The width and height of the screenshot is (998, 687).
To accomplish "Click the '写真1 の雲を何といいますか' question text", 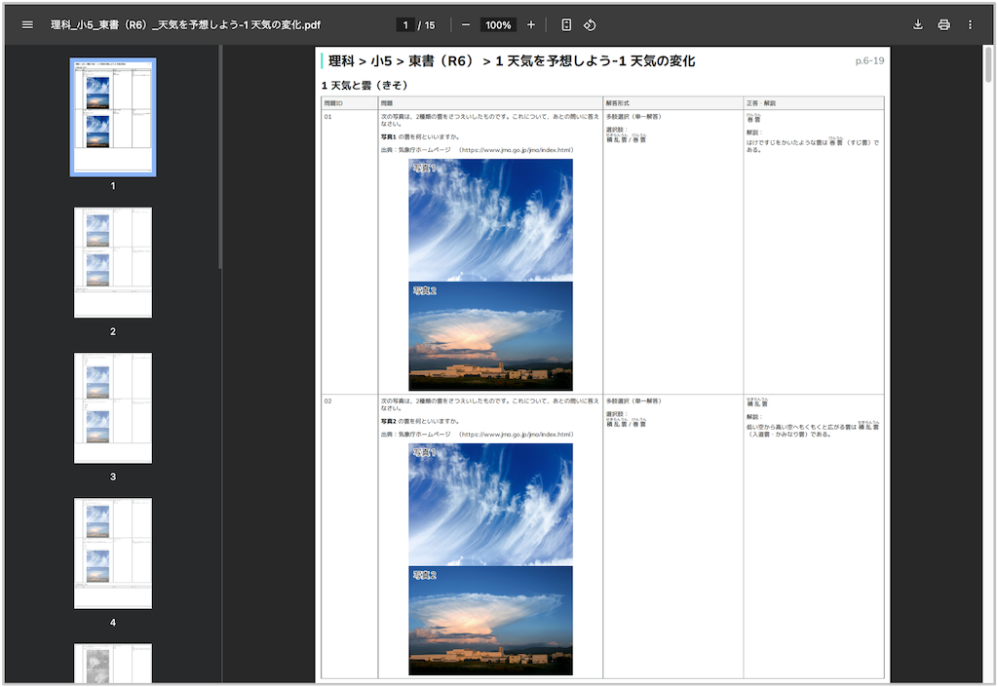I will click(x=420, y=136).
